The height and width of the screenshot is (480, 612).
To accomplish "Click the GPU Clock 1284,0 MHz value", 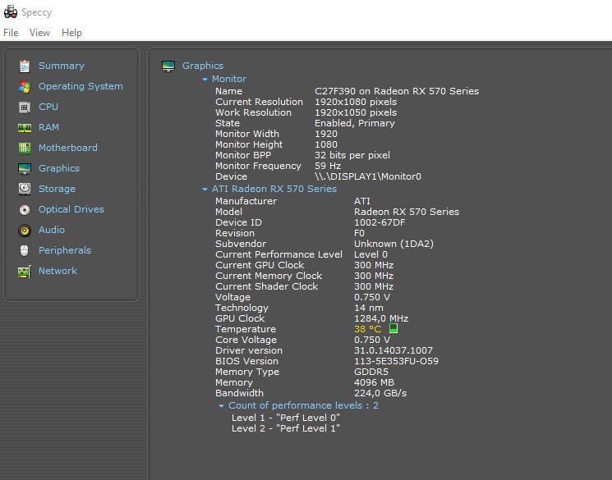I will pyautogui.click(x=381, y=318).
